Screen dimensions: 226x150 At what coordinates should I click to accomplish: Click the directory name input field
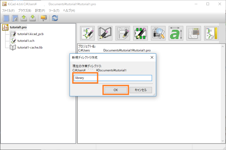point(113,78)
